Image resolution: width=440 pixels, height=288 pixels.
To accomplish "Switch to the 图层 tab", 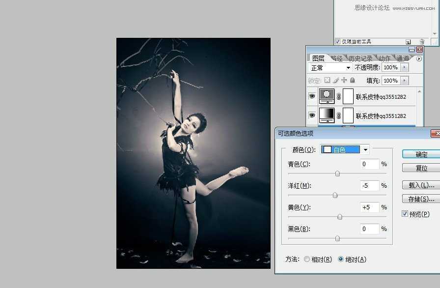I will [x=318, y=58].
